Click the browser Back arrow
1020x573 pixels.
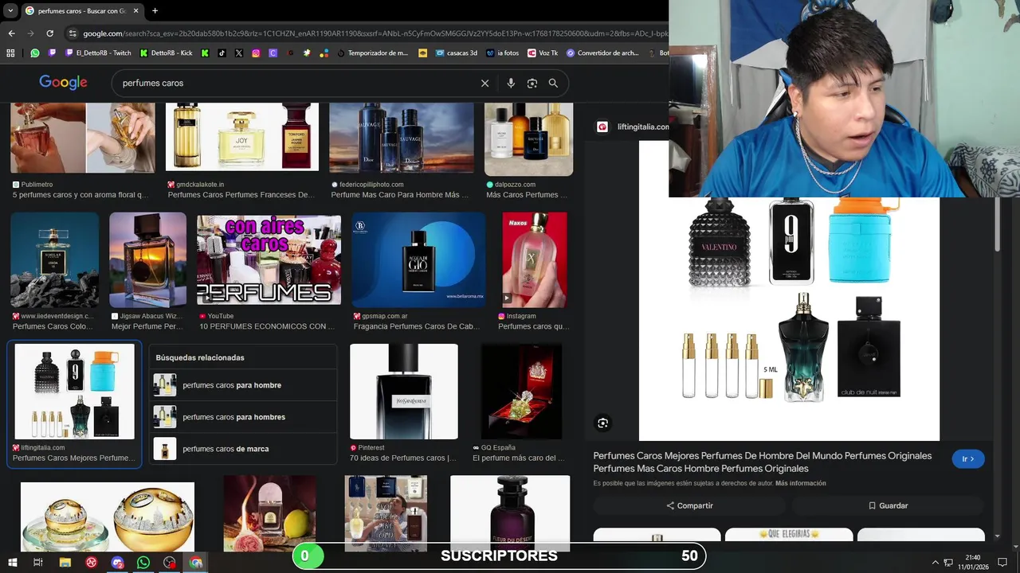coord(11,33)
